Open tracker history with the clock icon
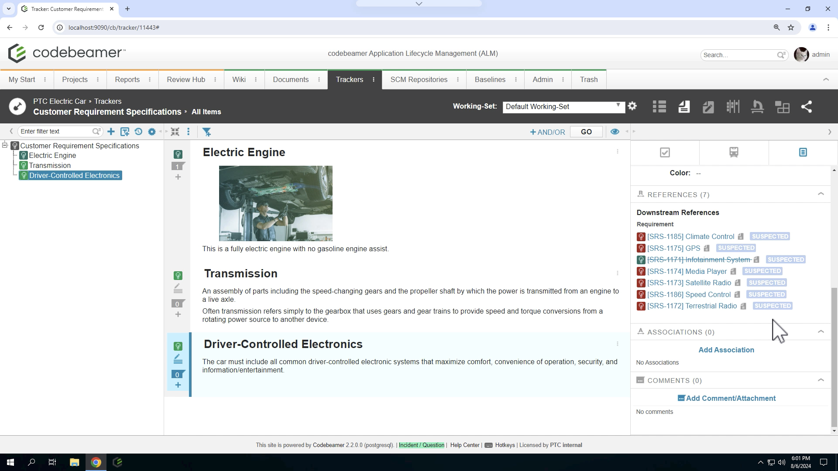Image resolution: width=838 pixels, height=471 pixels. [138, 131]
